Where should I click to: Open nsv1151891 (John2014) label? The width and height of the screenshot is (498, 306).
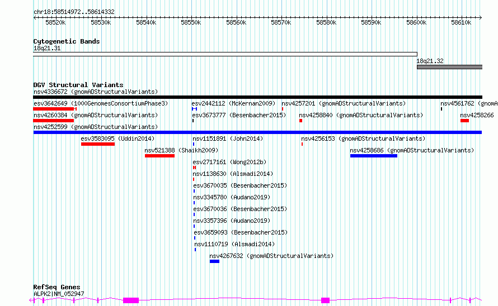coord(228,139)
